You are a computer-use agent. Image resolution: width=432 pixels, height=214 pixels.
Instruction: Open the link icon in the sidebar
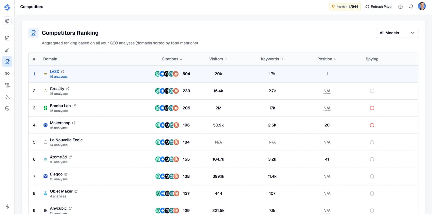7,73
